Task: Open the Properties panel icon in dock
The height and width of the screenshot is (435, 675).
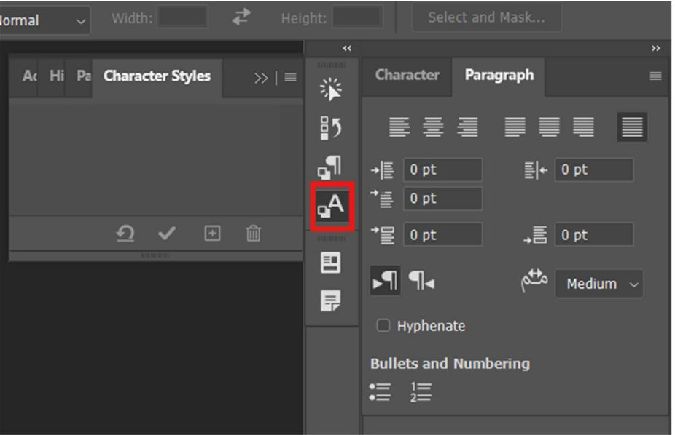Action: (x=331, y=263)
